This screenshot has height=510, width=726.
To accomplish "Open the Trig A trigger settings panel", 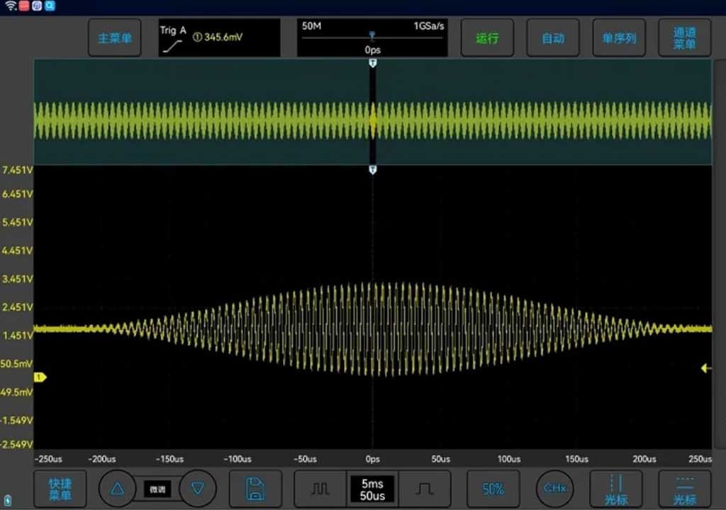I will pos(218,38).
